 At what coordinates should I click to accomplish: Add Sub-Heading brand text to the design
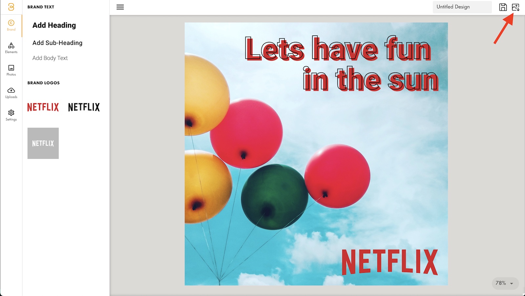click(x=57, y=43)
